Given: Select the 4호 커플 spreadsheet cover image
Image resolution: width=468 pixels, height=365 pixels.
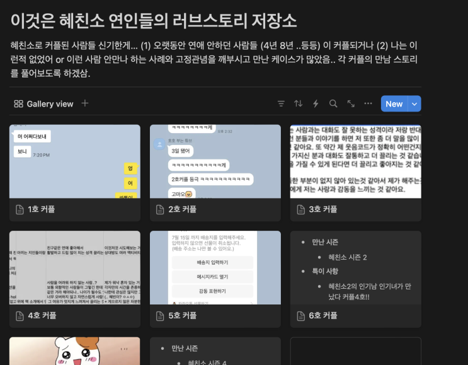Looking at the screenshot, I should [x=75, y=268].
